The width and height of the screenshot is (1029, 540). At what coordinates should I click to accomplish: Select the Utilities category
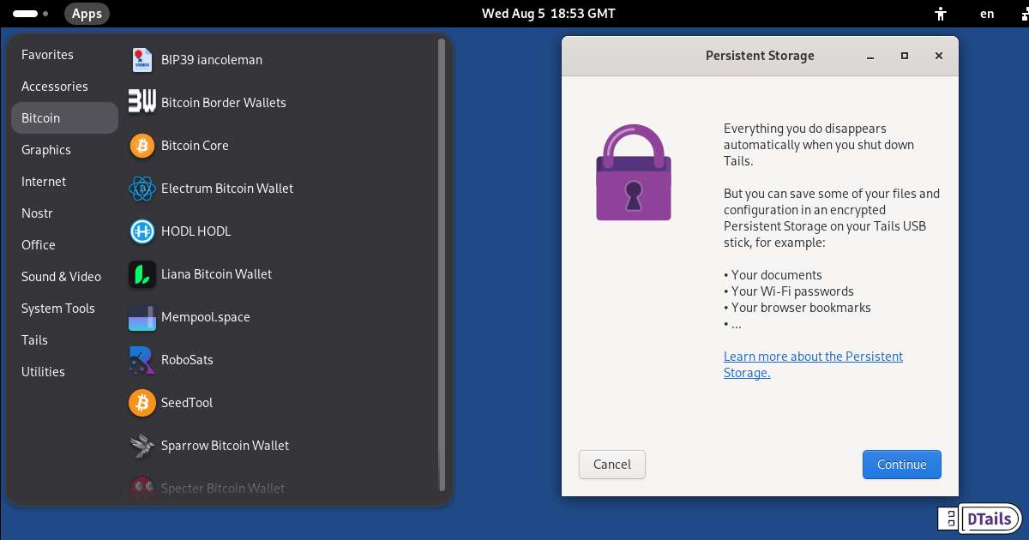[64, 372]
